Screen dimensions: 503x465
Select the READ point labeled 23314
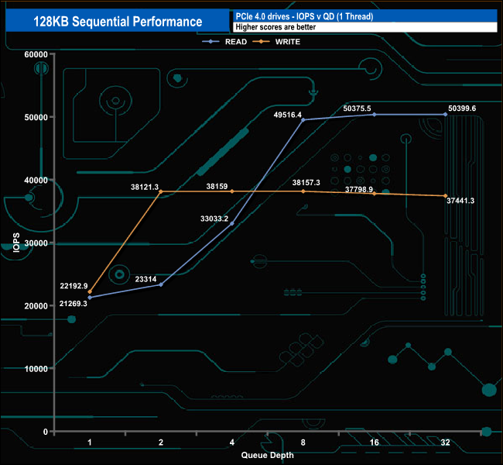coord(161,284)
